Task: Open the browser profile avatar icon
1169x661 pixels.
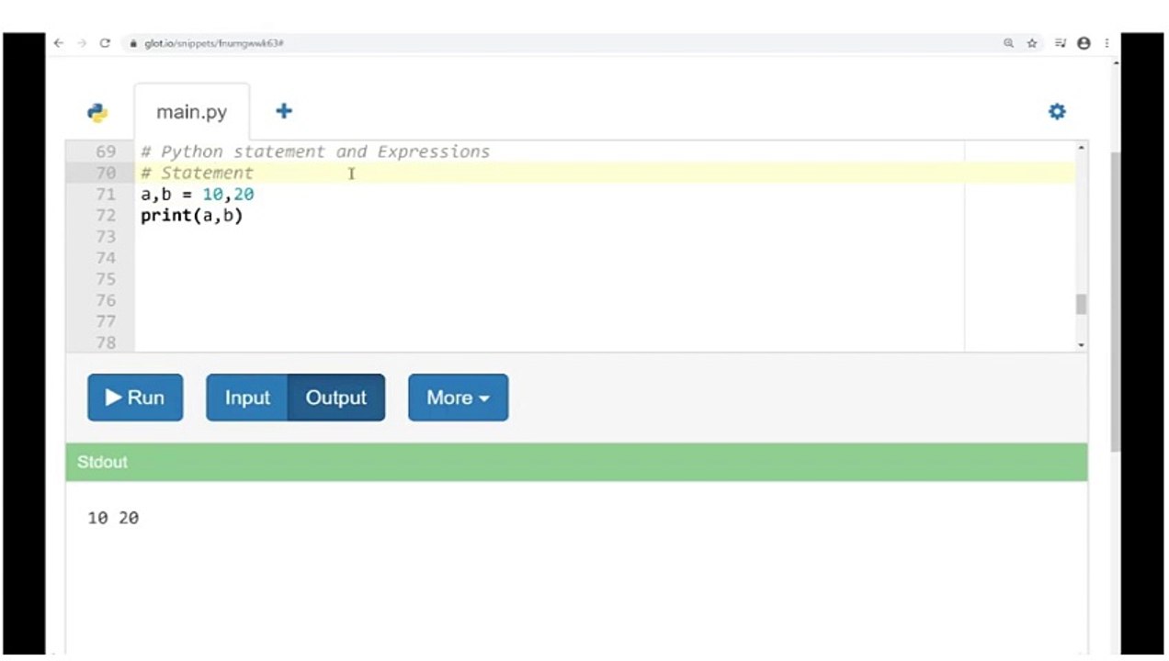Action: point(1084,43)
